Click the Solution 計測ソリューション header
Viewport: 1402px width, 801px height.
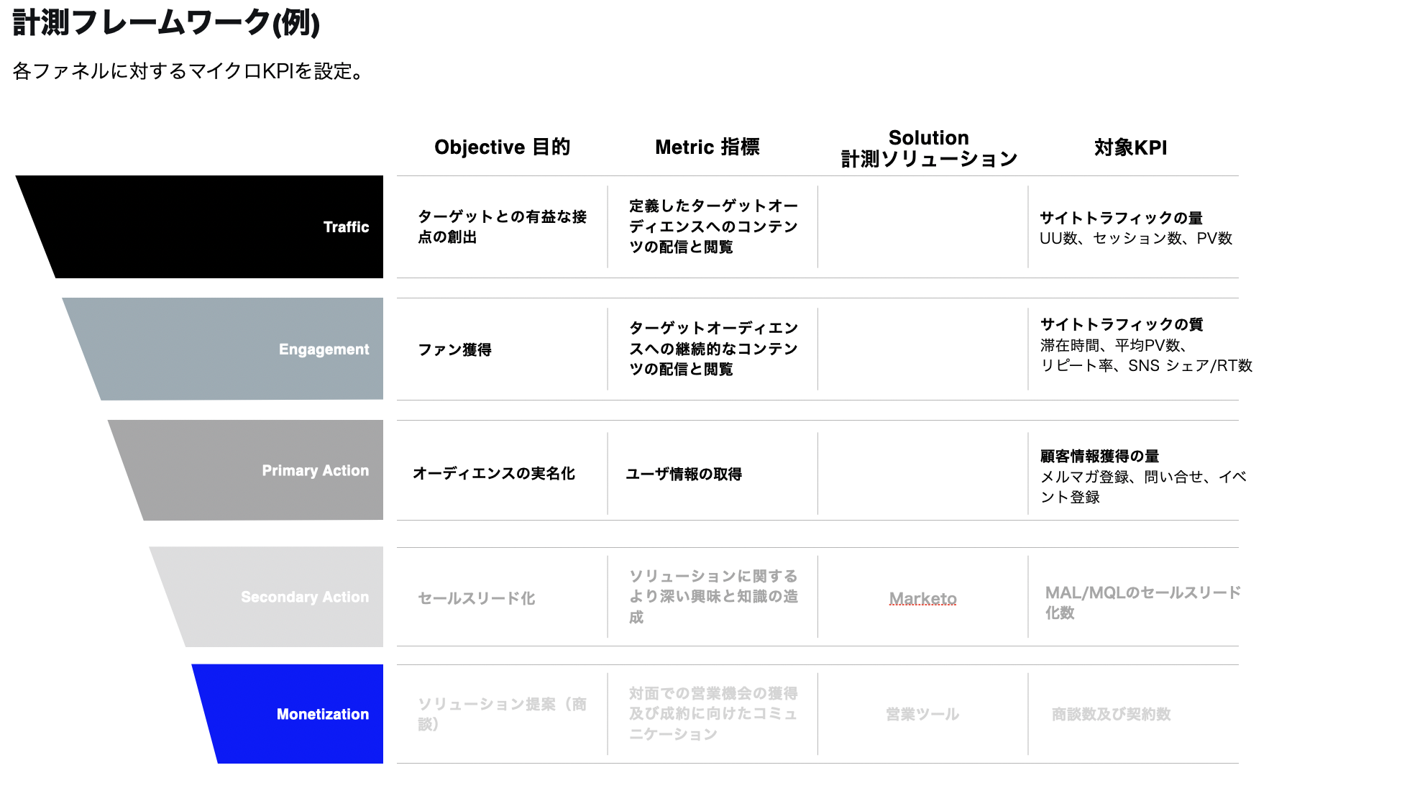point(929,148)
